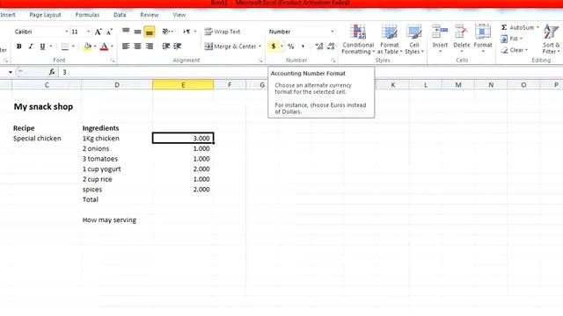Image resolution: width=563 pixels, height=316 pixels.
Task: Switch to the Formulas tab
Action: point(87,15)
